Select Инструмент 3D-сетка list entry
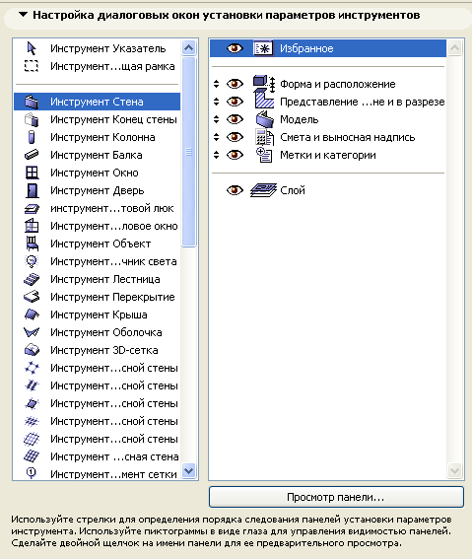 click(98, 350)
